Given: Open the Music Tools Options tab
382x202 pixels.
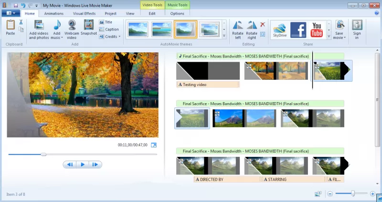Looking at the screenshot, I should [x=177, y=14].
